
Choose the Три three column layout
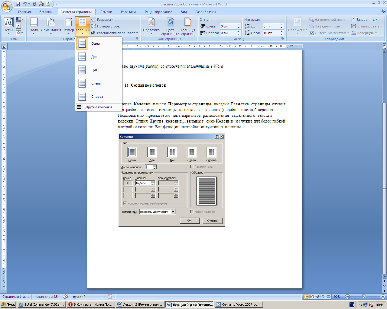[99, 70]
